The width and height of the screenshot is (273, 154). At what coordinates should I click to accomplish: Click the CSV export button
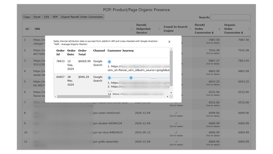click(46, 17)
